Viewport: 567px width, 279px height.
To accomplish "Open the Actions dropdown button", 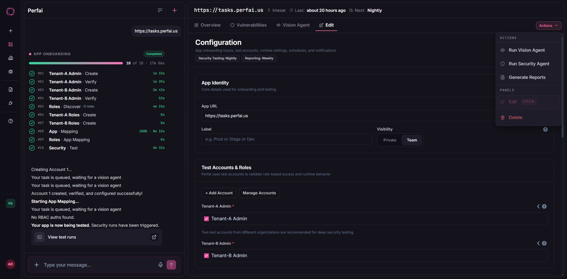I will point(549,25).
